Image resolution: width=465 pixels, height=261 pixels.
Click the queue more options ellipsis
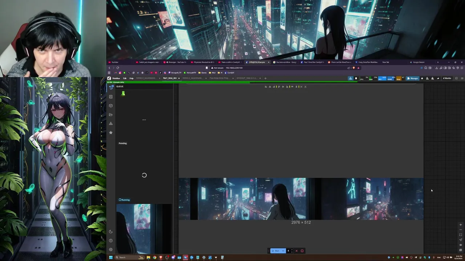[x=144, y=120]
